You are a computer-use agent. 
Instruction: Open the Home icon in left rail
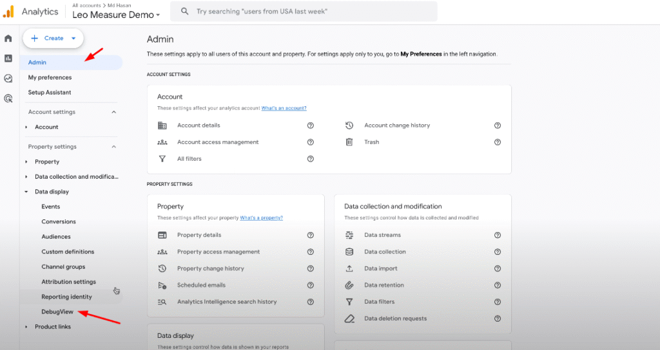[8, 38]
